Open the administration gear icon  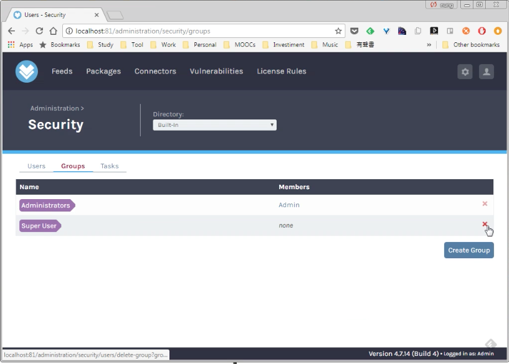[x=465, y=72]
